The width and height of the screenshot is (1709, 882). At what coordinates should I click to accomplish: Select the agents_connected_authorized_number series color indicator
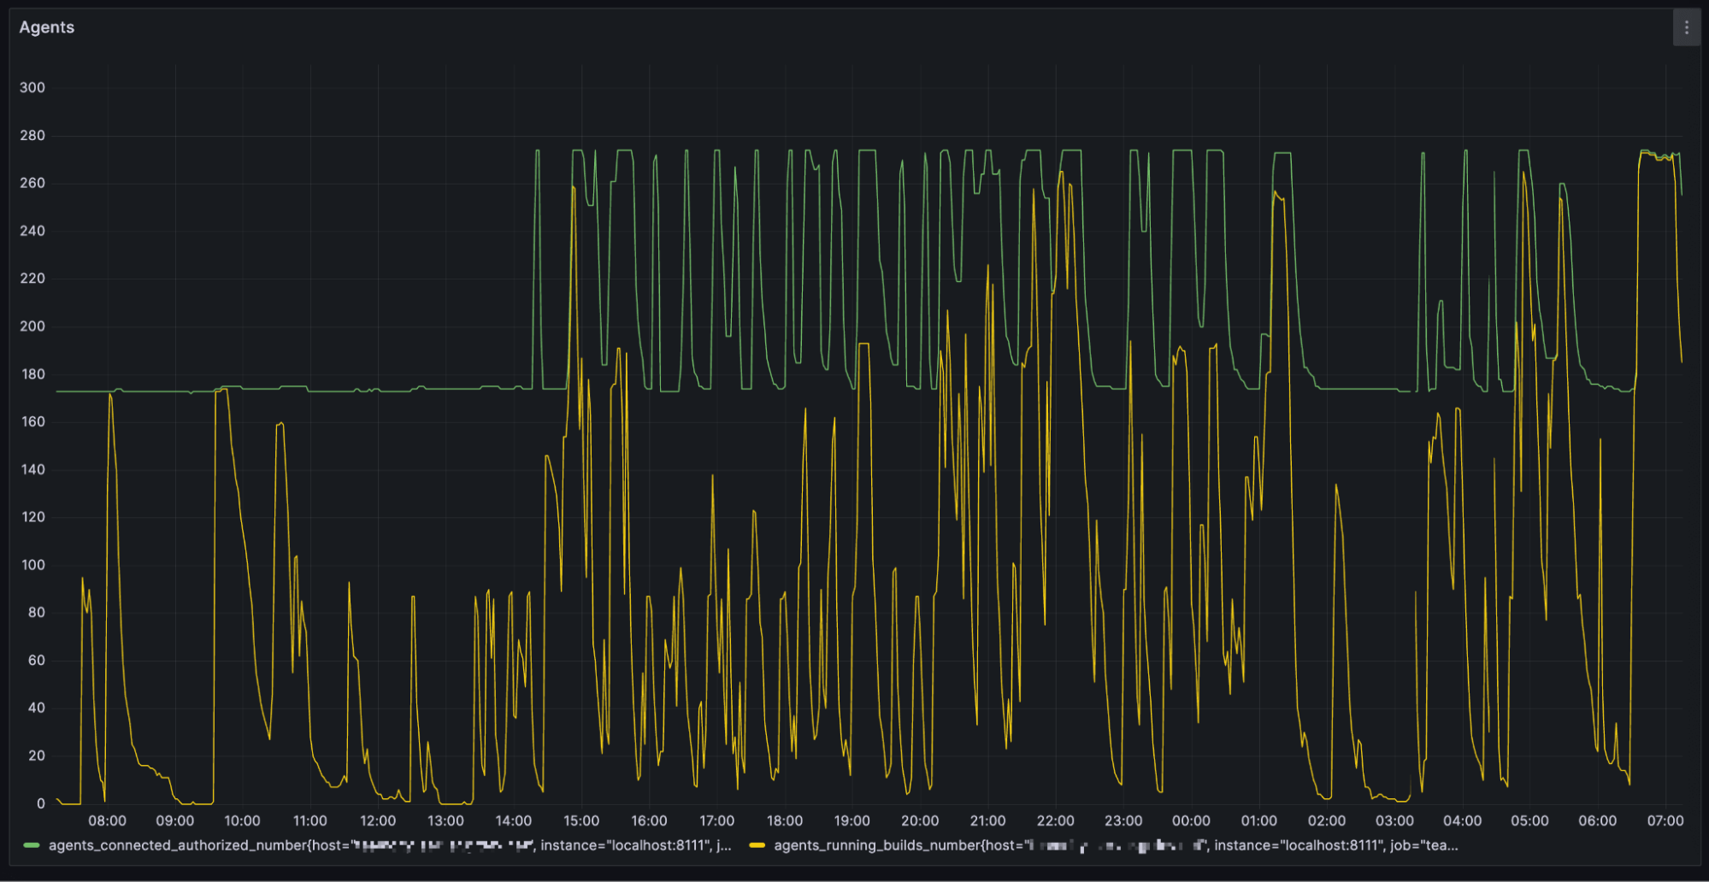[32, 845]
